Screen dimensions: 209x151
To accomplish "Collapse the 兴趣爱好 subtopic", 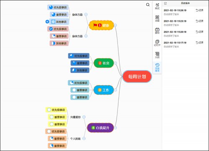I will (84, 117).
